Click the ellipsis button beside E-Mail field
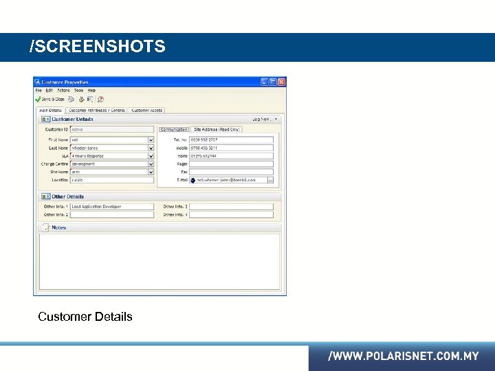Viewport: 495px width, 371px height. (271, 180)
